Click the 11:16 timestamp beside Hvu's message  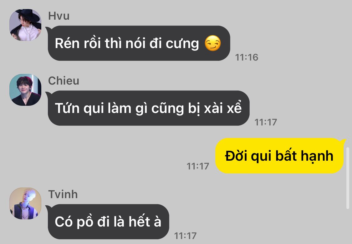click(247, 57)
